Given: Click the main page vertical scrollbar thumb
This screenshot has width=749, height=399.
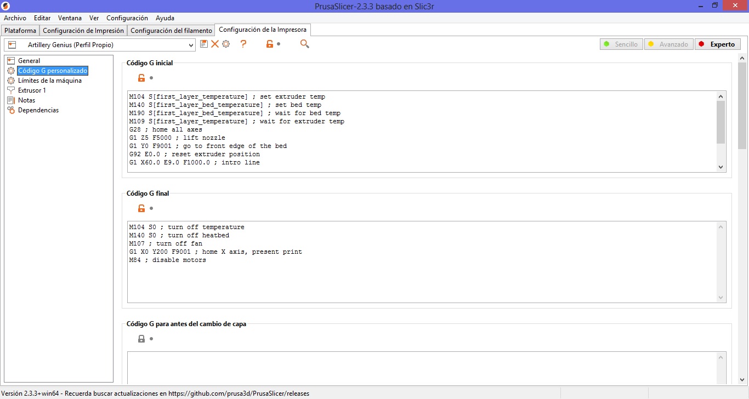Looking at the screenshot, I should click(x=742, y=106).
